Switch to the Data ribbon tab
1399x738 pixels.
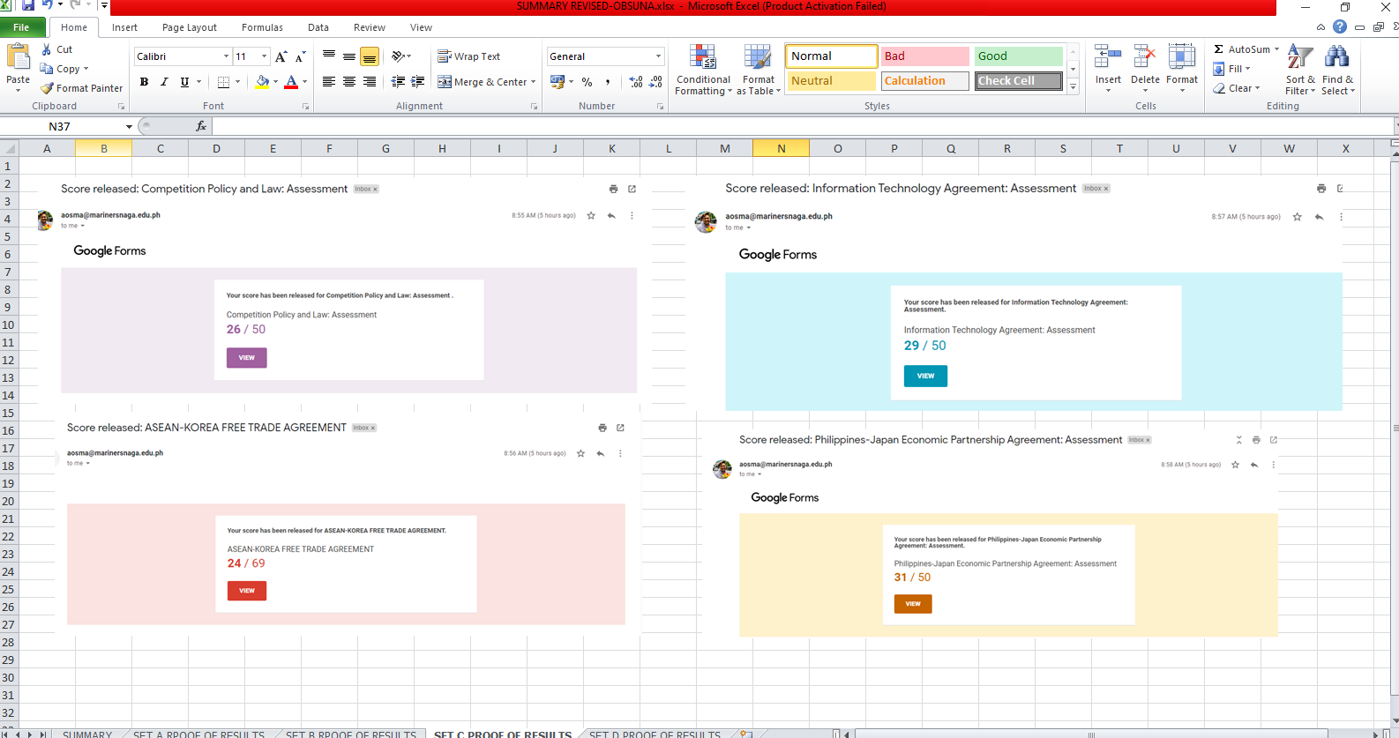tap(318, 27)
